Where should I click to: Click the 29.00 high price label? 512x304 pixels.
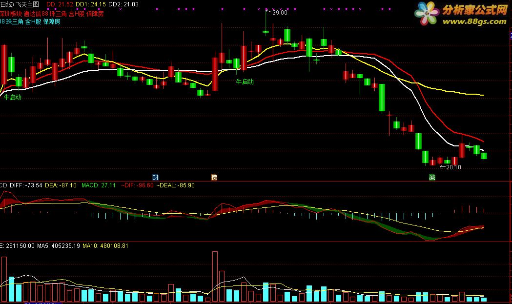pos(280,12)
